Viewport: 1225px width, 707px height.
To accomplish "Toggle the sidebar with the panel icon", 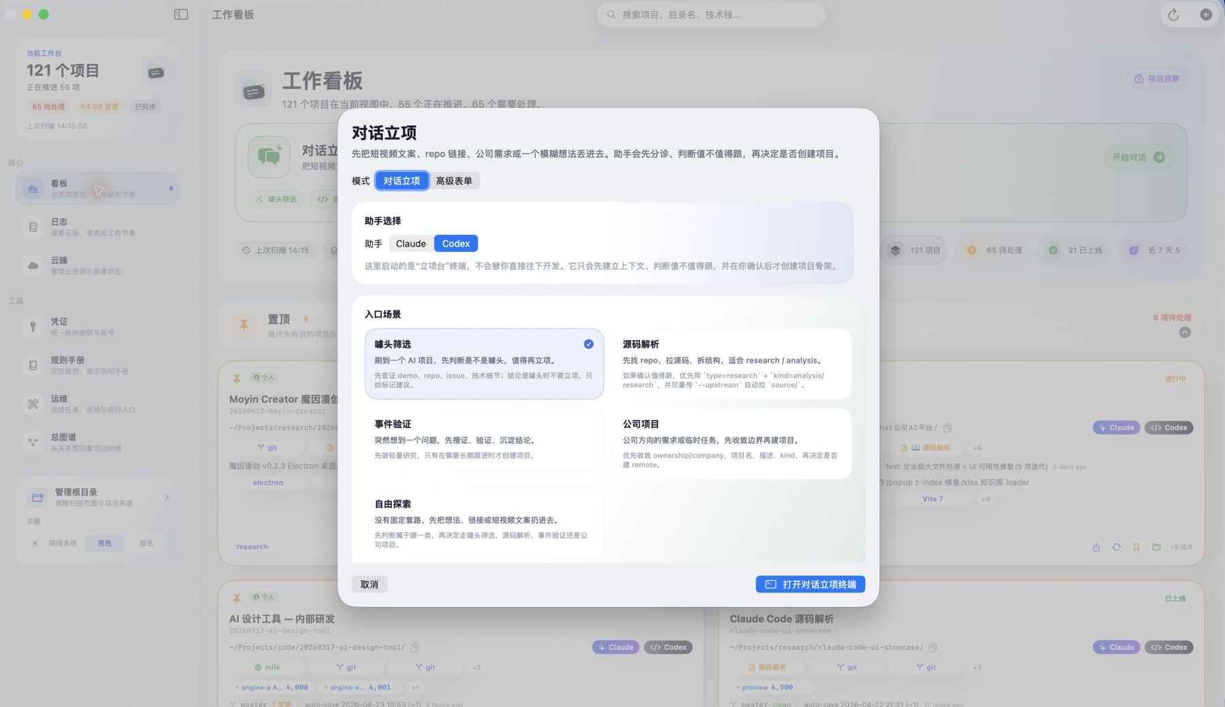I will [181, 14].
